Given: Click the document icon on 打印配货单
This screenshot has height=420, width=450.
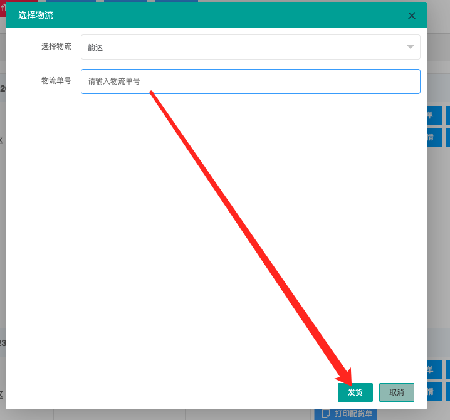Looking at the screenshot, I should [x=325, y=414].
